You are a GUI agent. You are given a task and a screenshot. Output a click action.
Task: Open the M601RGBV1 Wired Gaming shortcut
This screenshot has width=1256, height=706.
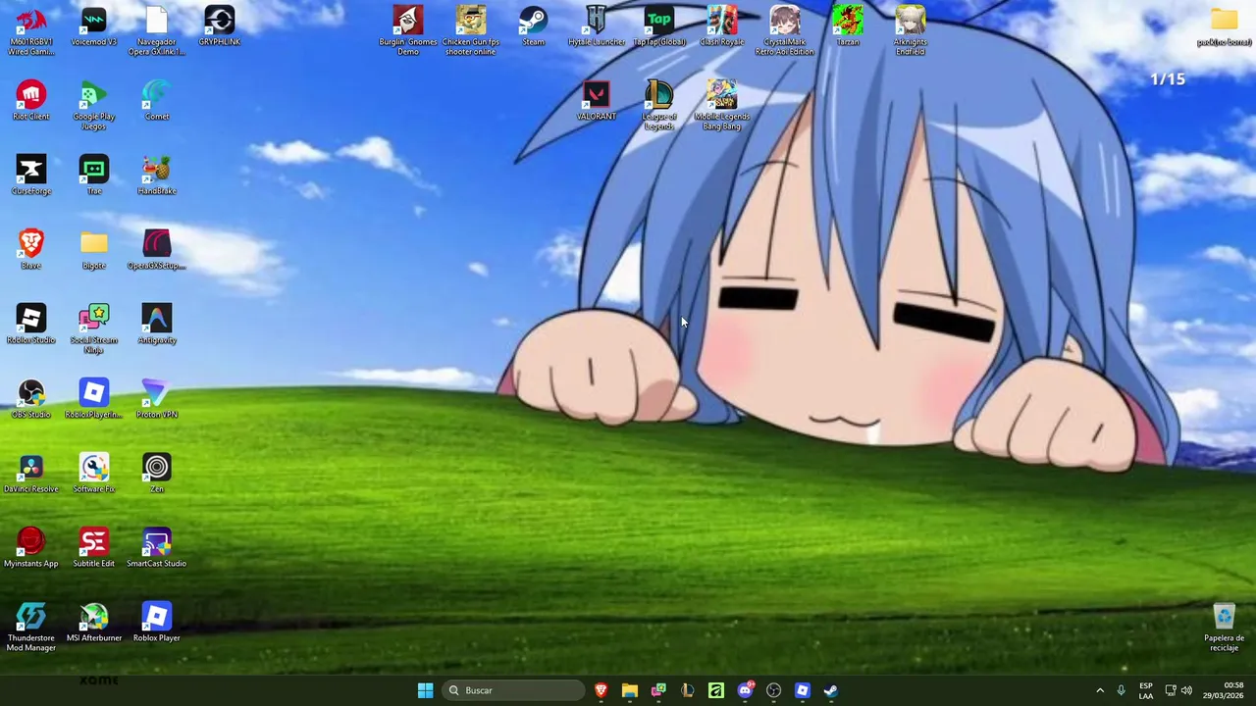click(30, 31)
